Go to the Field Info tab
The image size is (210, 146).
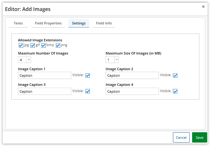104,23
